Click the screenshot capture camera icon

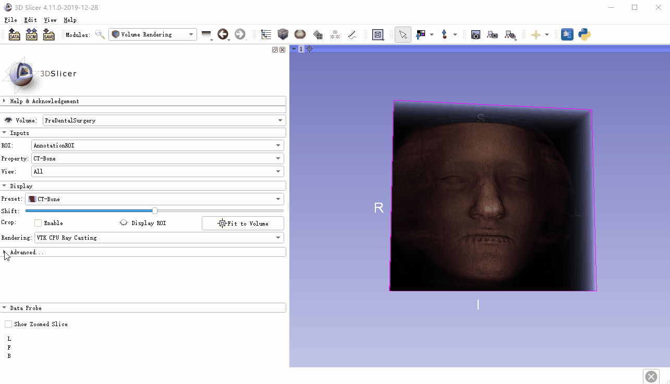[476, 35]
